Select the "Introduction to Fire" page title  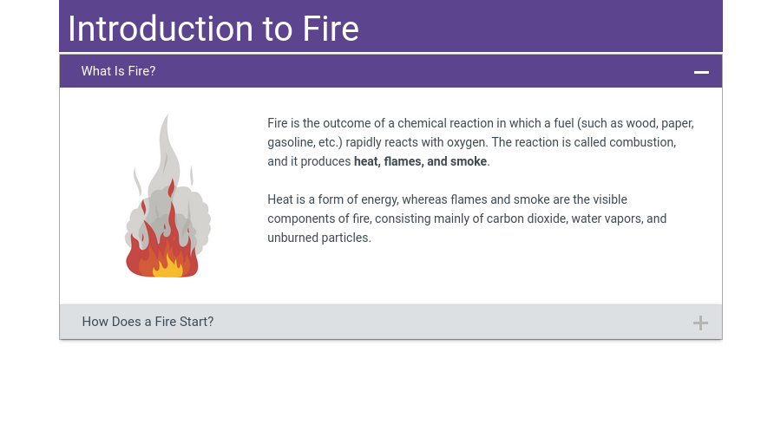click(x=213, y=29)
